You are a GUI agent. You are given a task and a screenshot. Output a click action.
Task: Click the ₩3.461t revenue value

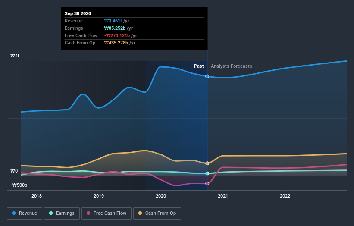point(113,21)
